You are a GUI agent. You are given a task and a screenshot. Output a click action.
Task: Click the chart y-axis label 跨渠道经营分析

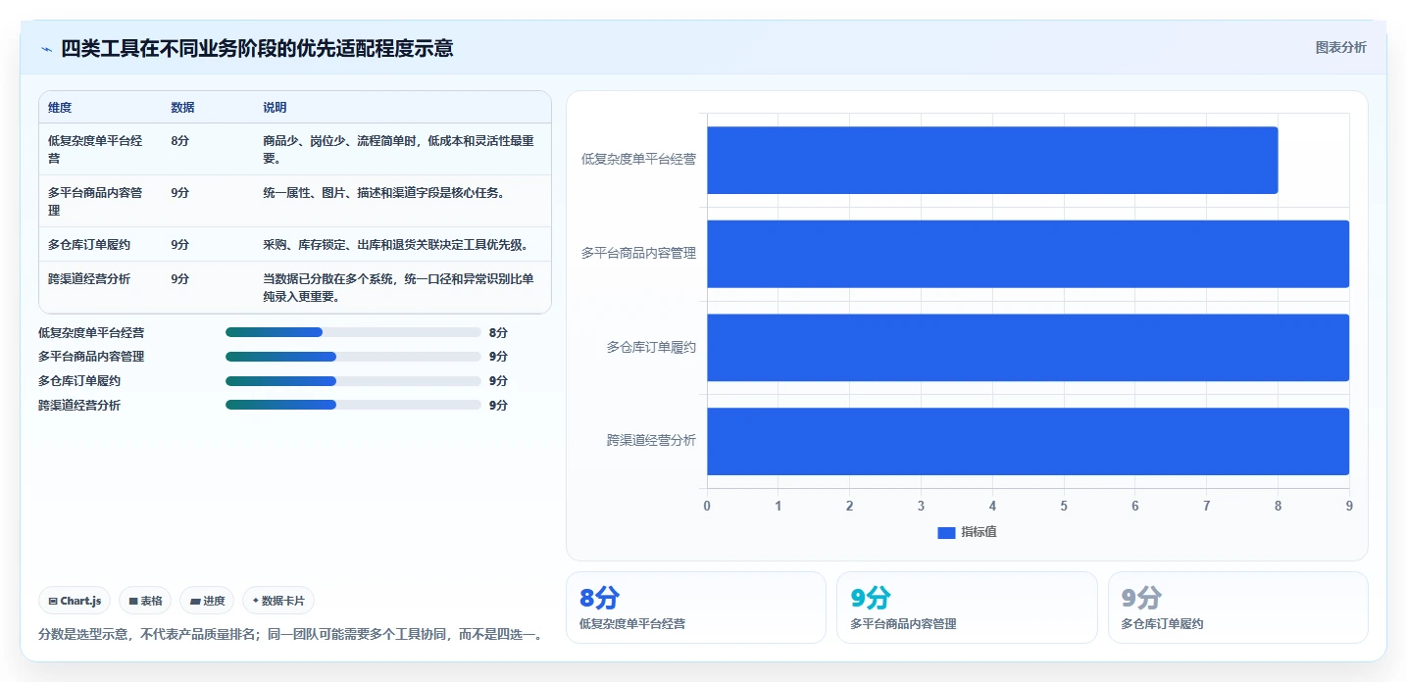coord(651,441)
